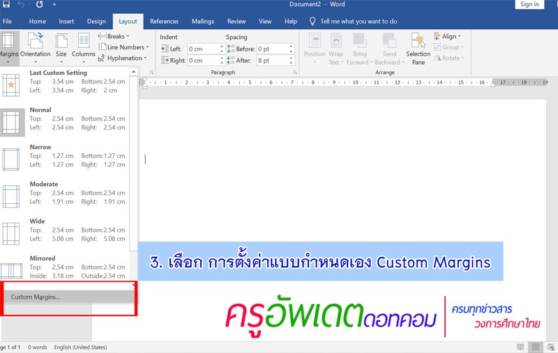Click the Indent Right spinner arrows
Screen dimensions: 558x353
tap(222, 61)
